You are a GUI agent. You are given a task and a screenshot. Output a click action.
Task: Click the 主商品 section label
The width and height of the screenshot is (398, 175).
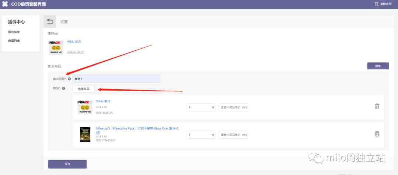click(x=53, y=33)
